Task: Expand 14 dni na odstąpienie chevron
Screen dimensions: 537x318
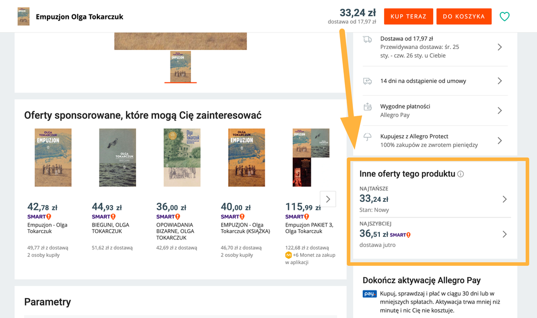Action: point(500,81)
